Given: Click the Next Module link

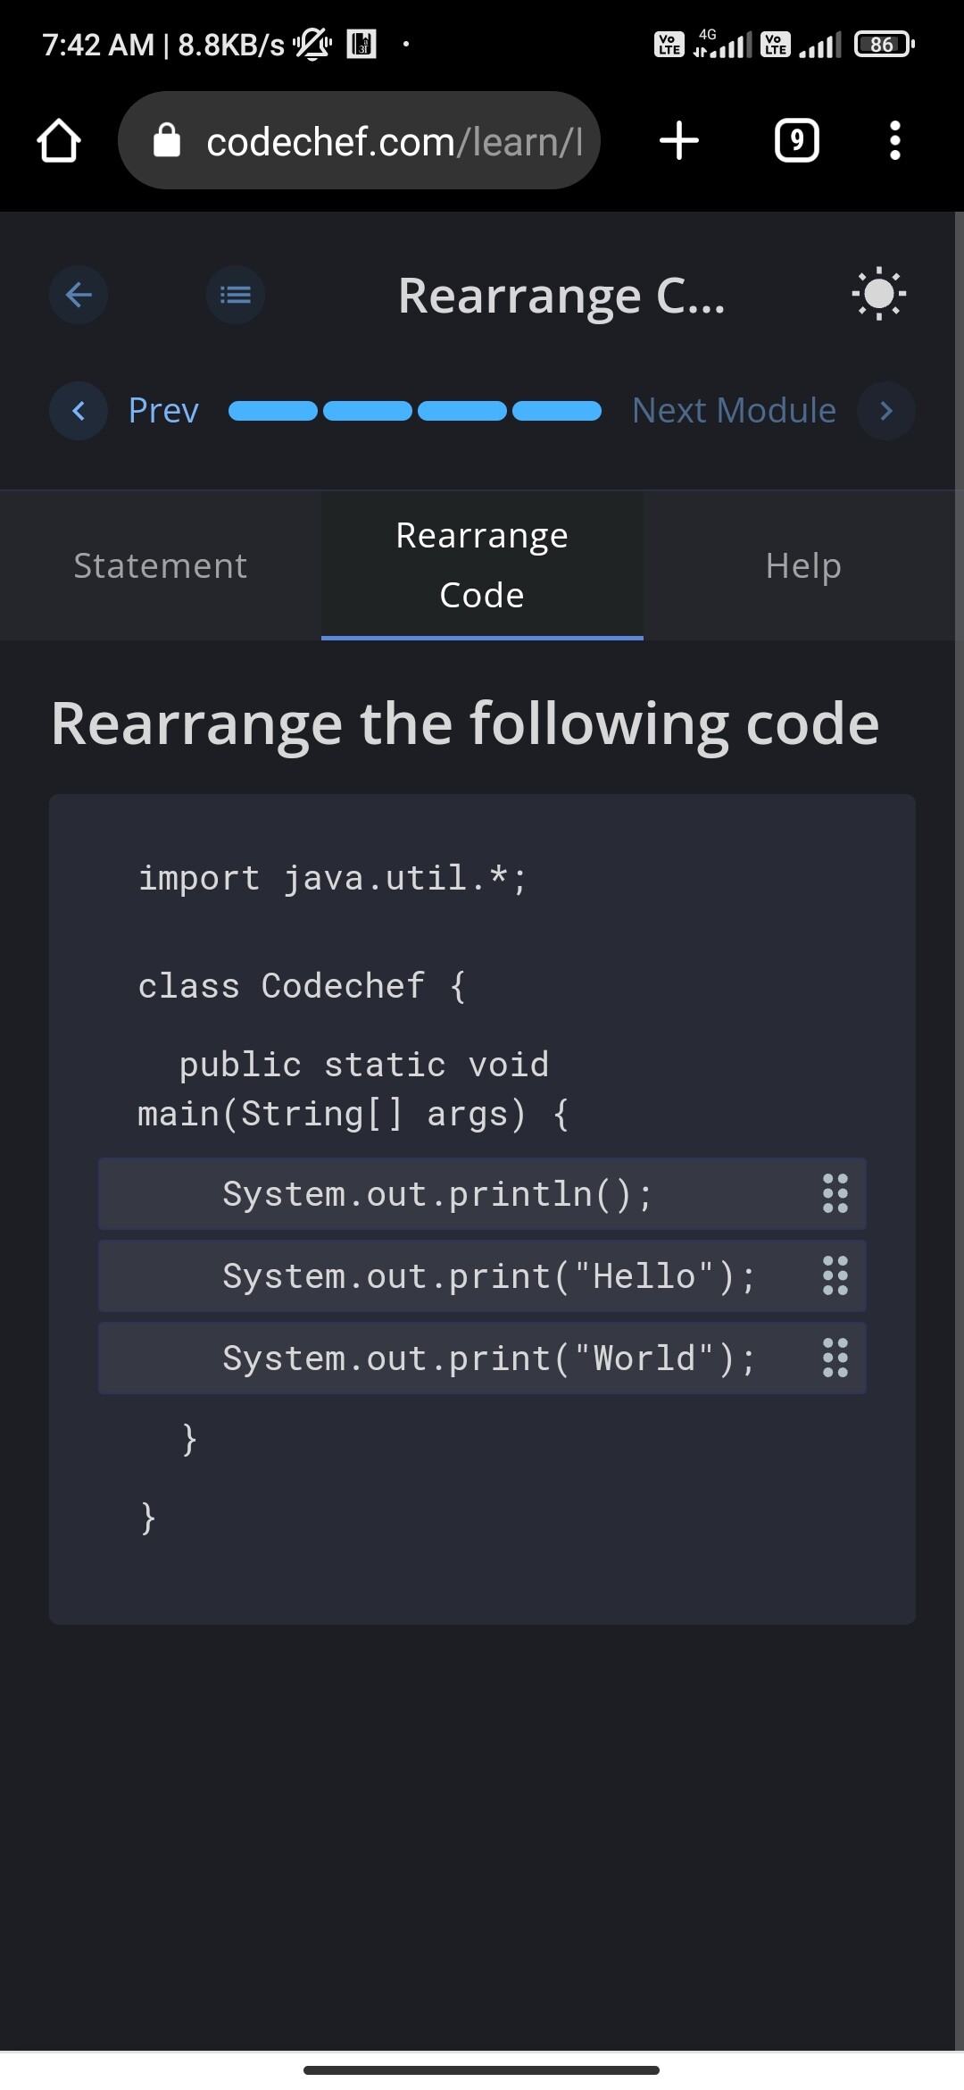Looking at the screenshot, I should point(734,411).
